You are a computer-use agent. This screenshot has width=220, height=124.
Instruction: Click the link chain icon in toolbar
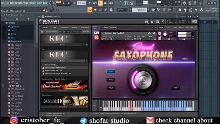106,10
